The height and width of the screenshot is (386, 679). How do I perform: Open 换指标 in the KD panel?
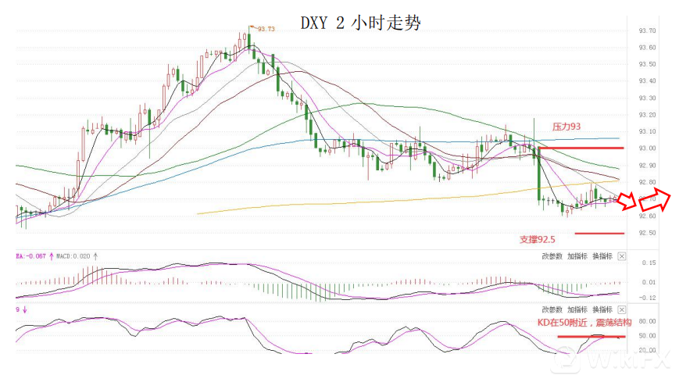point(602,309)
